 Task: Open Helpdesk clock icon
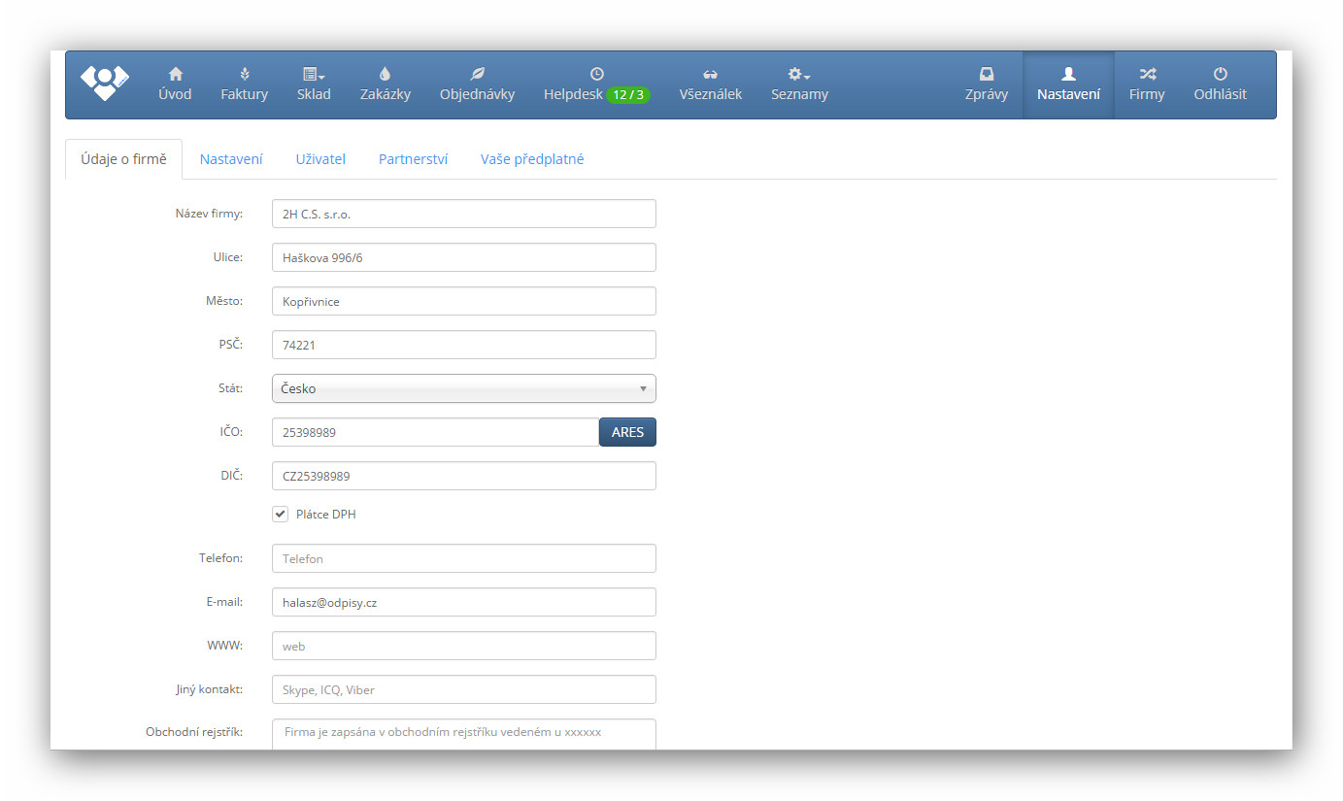pos(596,74)
